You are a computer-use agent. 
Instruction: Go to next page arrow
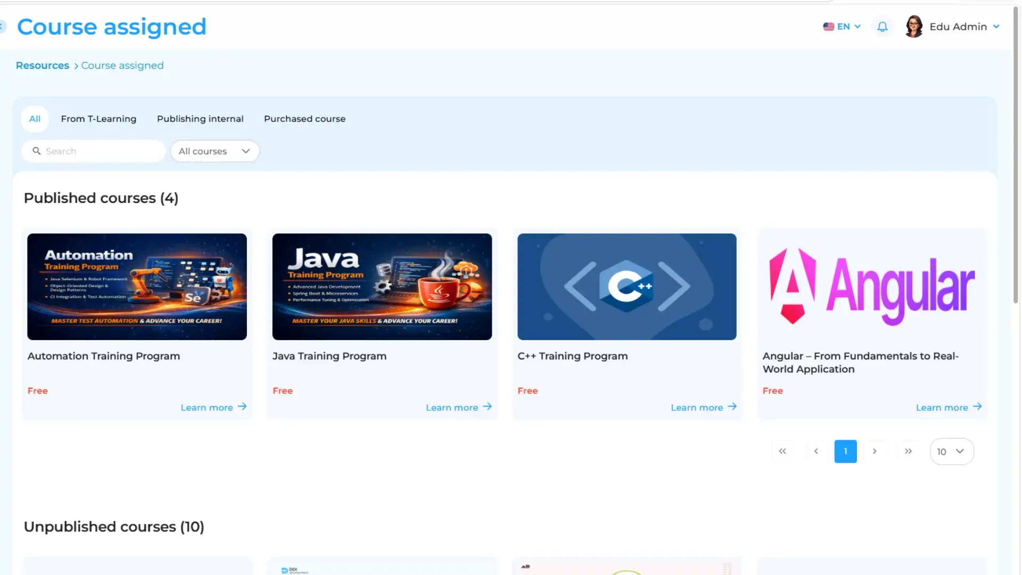click(x=875, y=451)
